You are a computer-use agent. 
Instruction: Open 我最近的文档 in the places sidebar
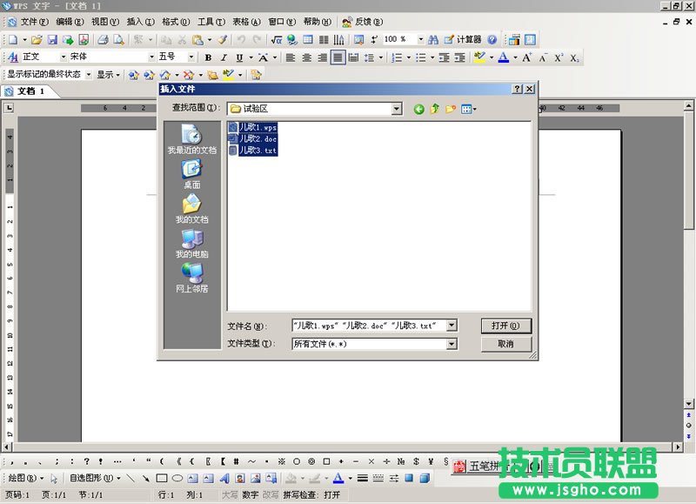point(191,139)
